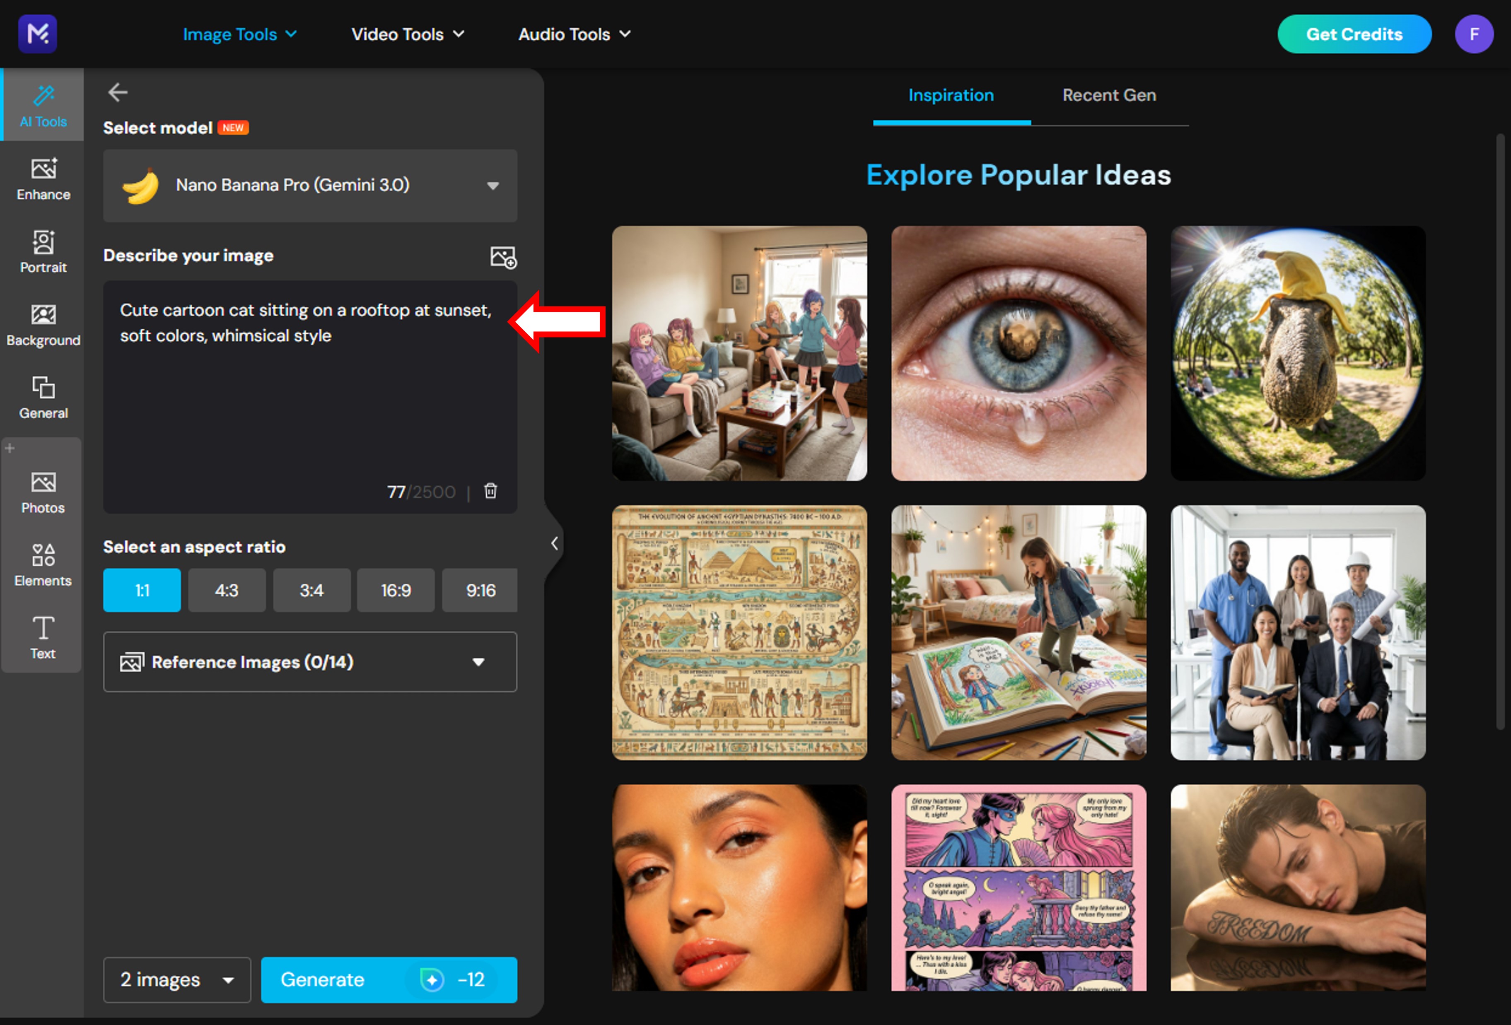The height and width of the screenshot is (1025, 1511).
Task: Choose the 16:9 aspect ratio option
Action: (395, 590)
